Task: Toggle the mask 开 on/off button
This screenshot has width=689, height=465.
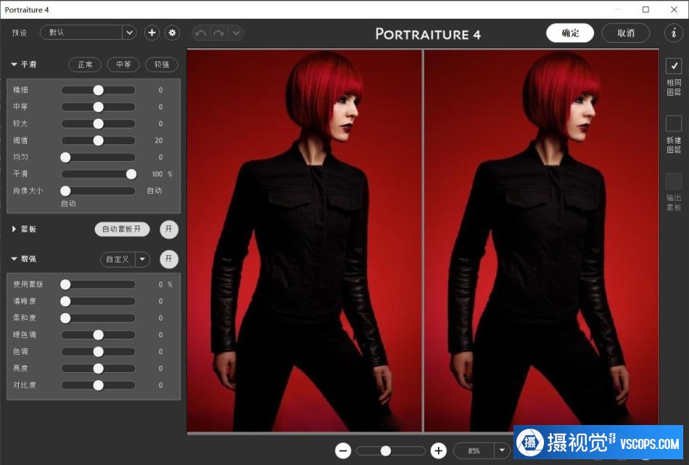Action: [169, 229]
